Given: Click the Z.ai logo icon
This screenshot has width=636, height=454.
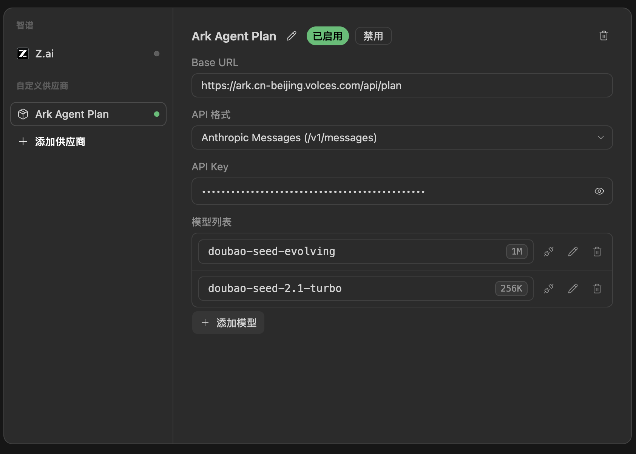Looking at the screenshot, I should (x=23, y=54).
